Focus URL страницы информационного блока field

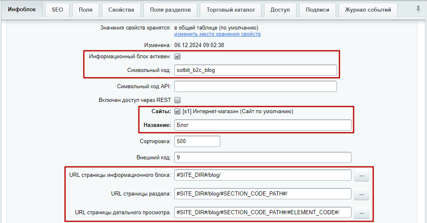click(263, 175)
